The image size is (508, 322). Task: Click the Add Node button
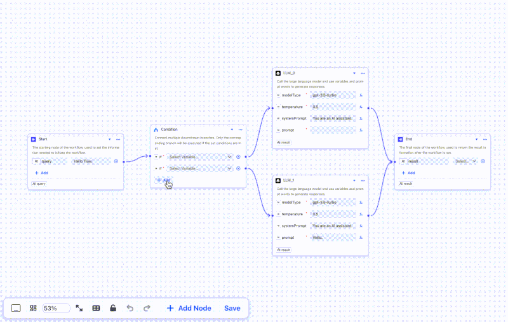189,308
